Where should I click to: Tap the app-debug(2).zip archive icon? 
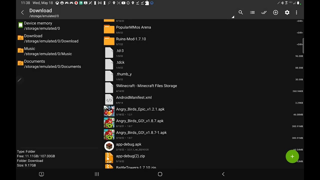(x=109, y=158)
